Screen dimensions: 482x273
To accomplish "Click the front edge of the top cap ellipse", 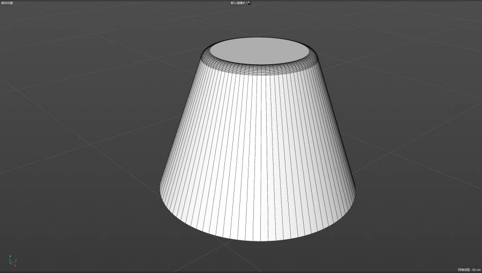I will (x=259, y=64).
